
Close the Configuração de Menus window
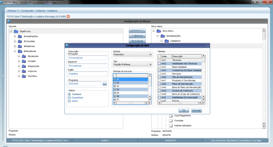[265, 21]
